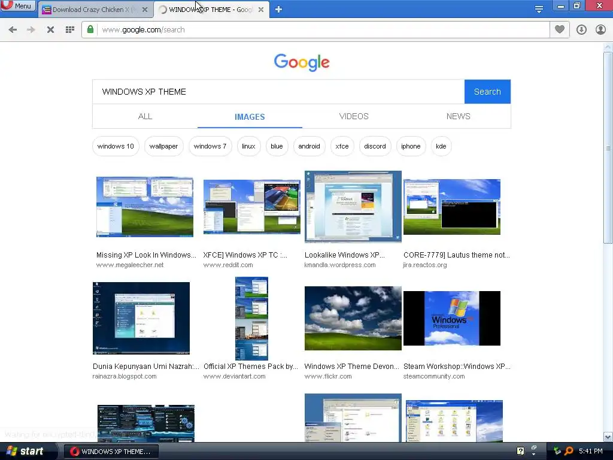
Task: Open the XFCE Windows XP TC thumbnail
Action: coord(252,207)
